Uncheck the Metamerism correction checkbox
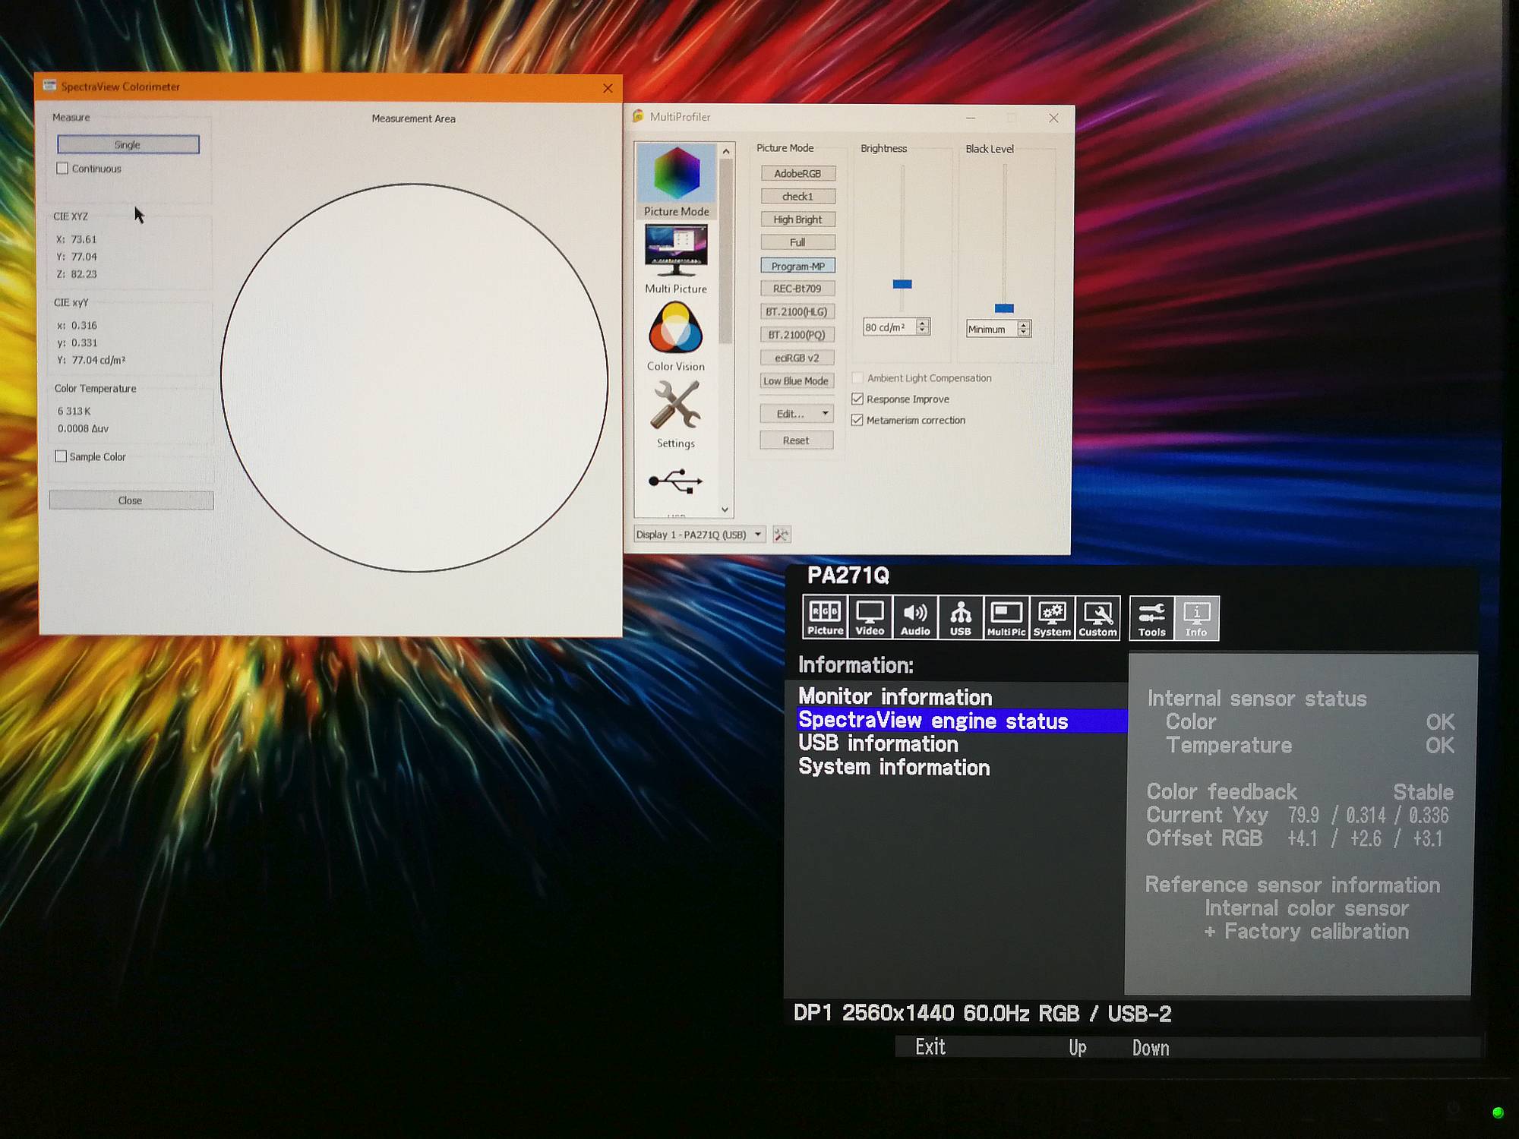Image resolution: width=1519 pixels, height=1139 pixels. pos(857,420)
